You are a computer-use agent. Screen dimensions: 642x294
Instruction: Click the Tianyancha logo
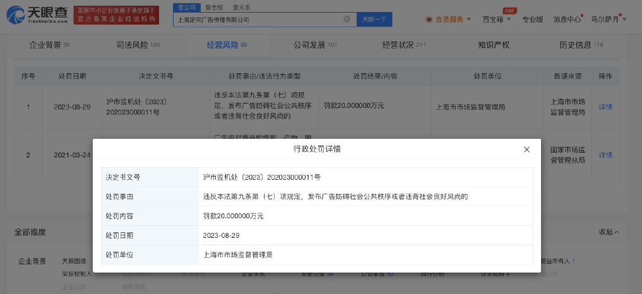(37, 15)
